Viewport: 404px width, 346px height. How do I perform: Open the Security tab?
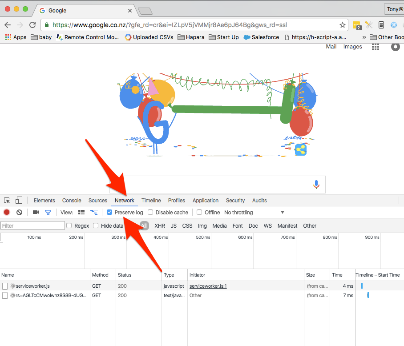click(235, 201)
